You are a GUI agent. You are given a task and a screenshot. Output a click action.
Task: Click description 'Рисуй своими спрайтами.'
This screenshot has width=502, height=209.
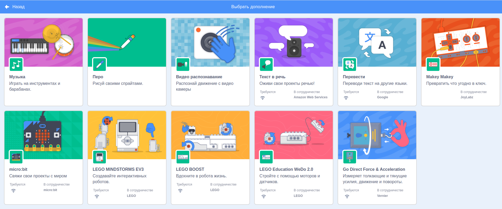(118, 83)
